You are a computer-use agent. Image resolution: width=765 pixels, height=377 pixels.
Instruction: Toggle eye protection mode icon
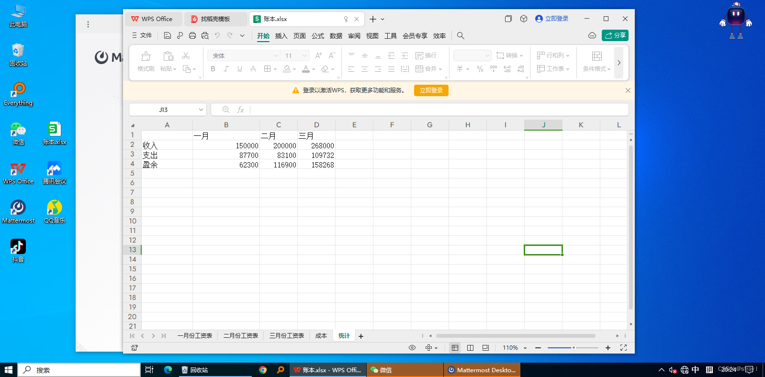click(x=412, y=348)
